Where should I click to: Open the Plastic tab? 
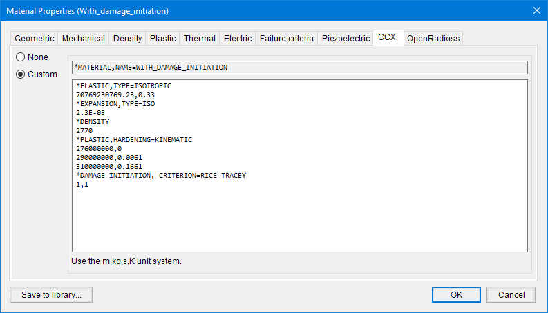[162, 39]
